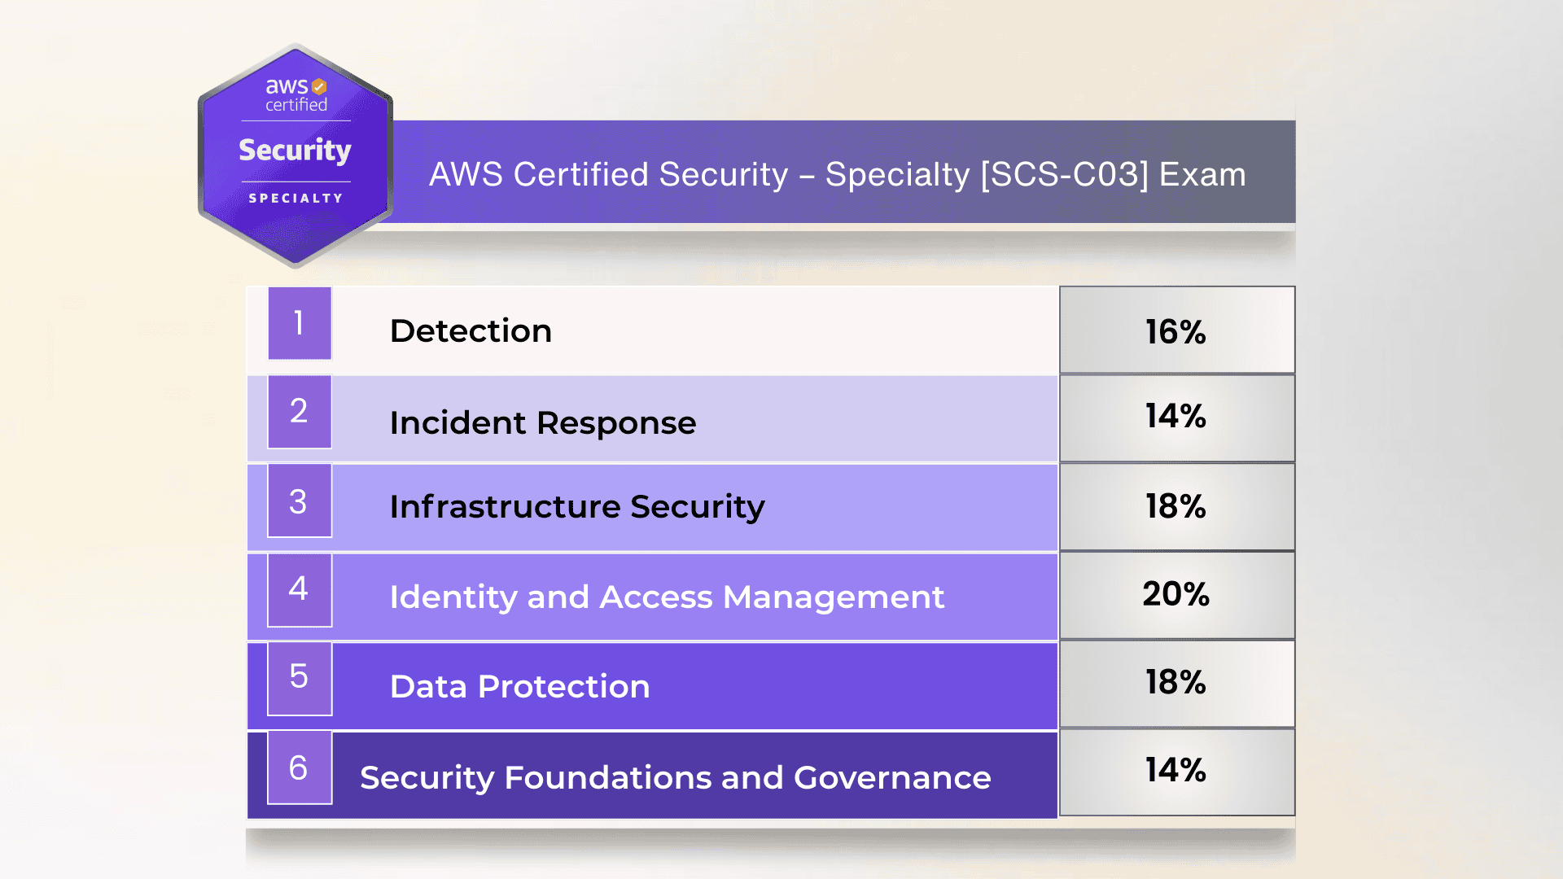The image size is (1563, 879).
Task: Select the number 2 tile
Action: coord(300,411)
